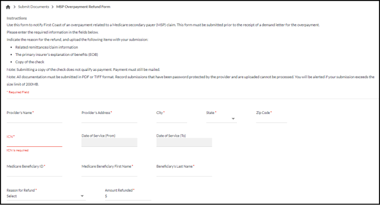This screenshot has height=205, width=380.
Task: Select the Date of Service (From) field
Action: pyautogui.click(x=110, y=142)
